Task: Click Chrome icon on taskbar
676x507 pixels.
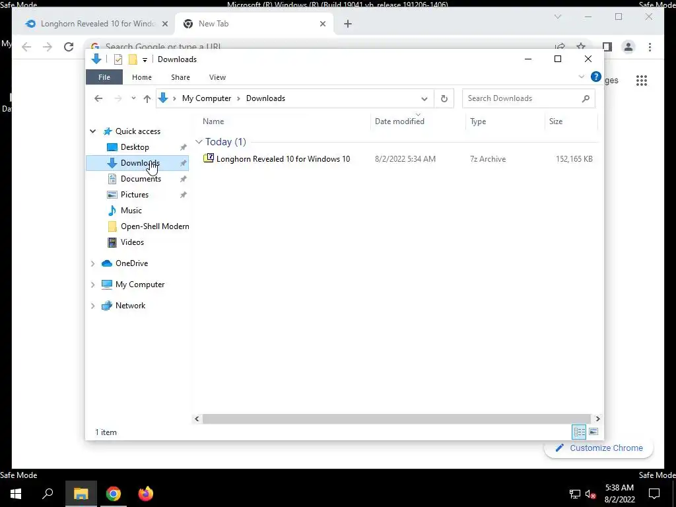Action: [x=114, y=494]
